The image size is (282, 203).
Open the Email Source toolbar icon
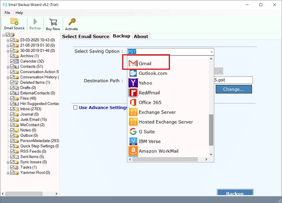[x=14, y=21]
